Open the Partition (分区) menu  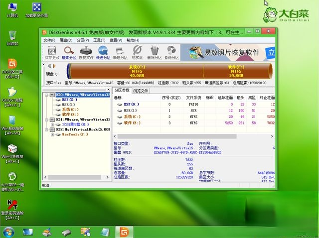point(83,40)
